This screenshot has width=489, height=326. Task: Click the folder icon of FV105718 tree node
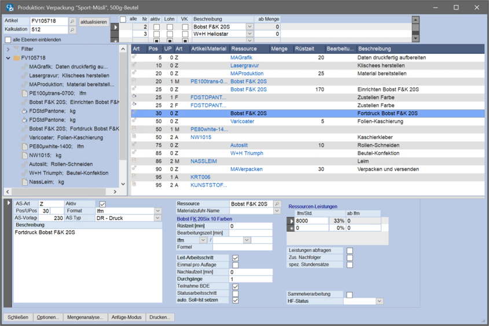(17, 58)
